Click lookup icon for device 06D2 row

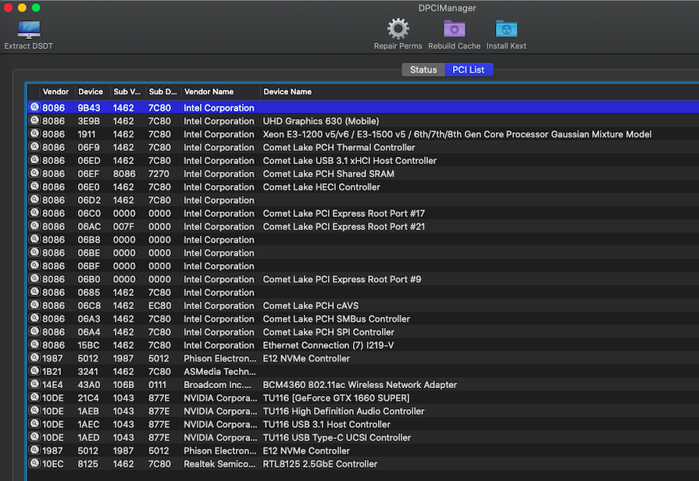34,199
